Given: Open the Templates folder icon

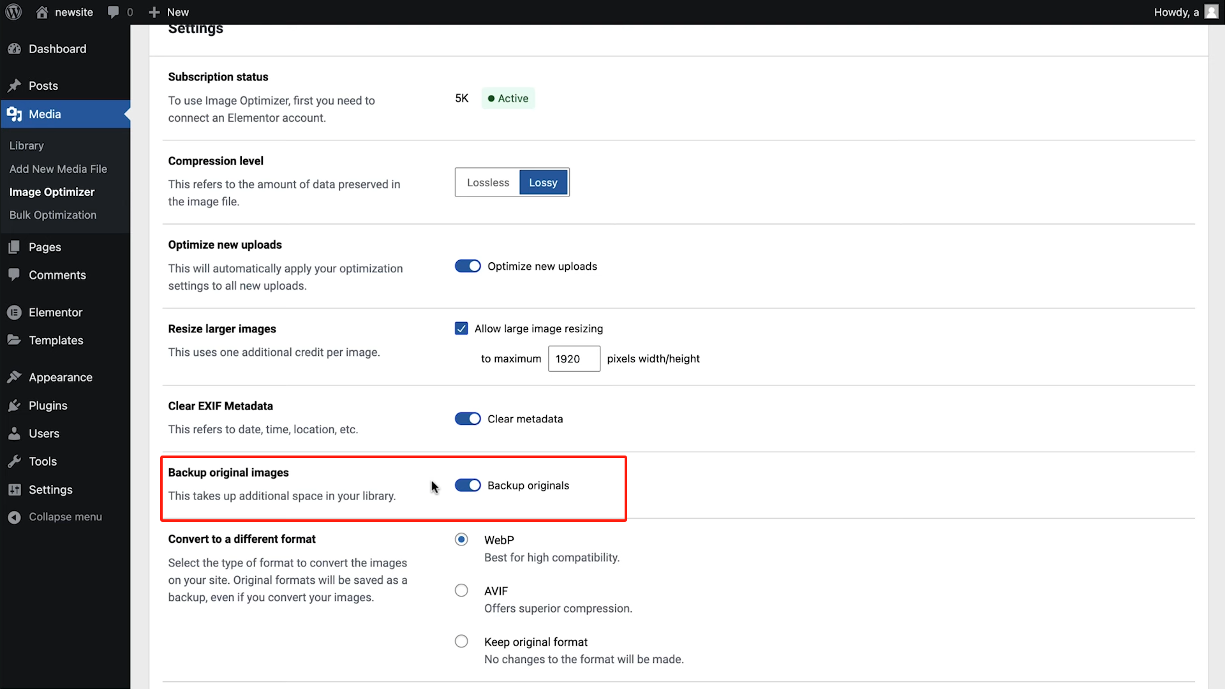Looking at the screenshot, I should (15, 340).
